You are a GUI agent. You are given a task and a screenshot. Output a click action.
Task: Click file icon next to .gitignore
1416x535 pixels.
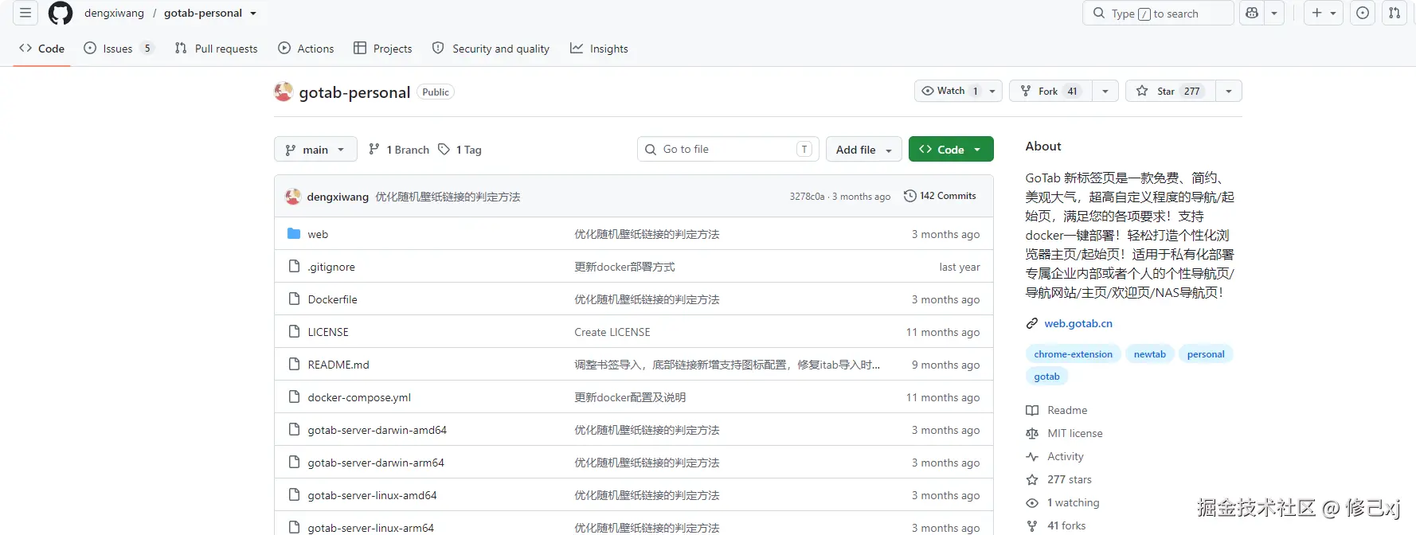(294, 266)
